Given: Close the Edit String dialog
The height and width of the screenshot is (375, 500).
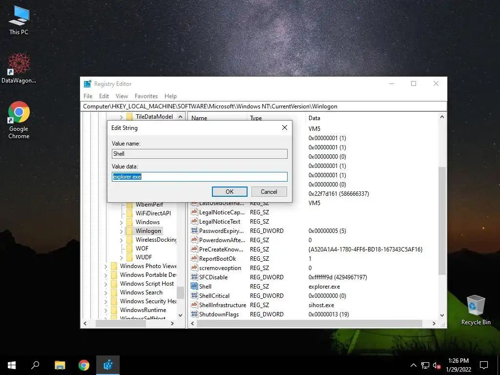Looking at the screenshot, I should pyautogui.click(x=285, y=127).
